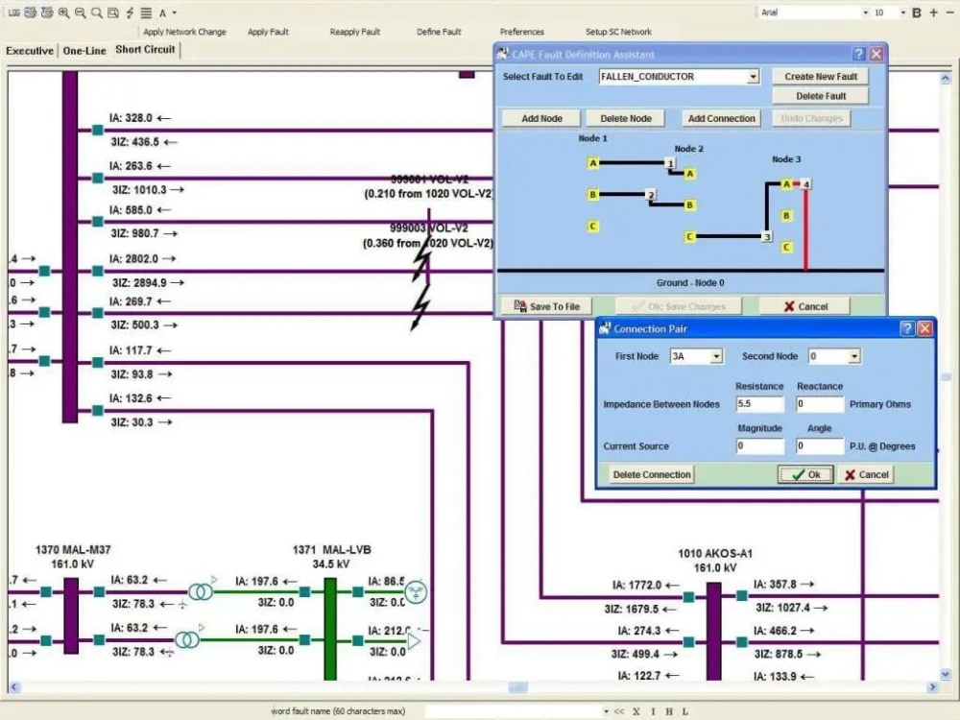
Task: Click connection number 1 box
Action: tap(670, 163)
